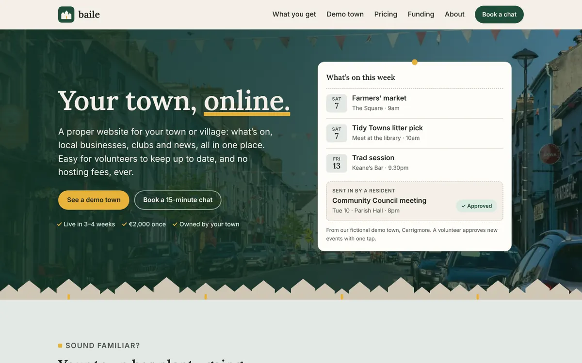
Task: Click the checkmark beside Live in 3–4 weeks
Action: [x=59, y=225]
